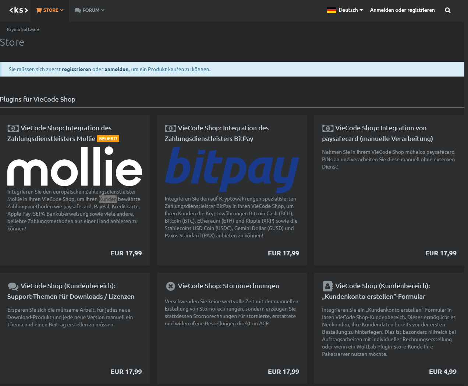Click the BELIEBT! badge

point(108,139)
